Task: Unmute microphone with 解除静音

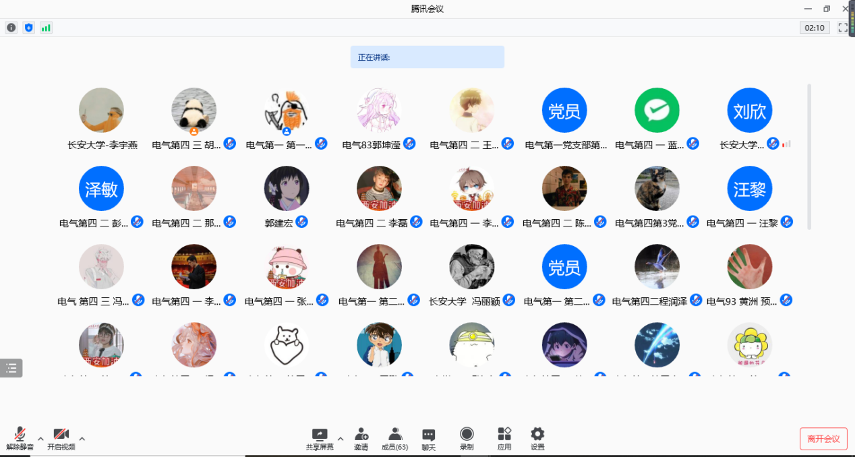Action: pos(20,438)
